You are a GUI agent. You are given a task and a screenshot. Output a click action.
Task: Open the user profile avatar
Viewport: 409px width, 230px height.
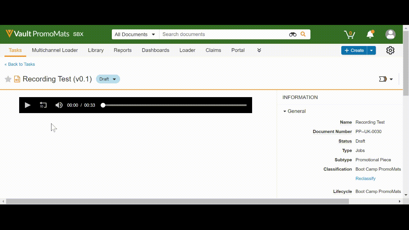390,34
